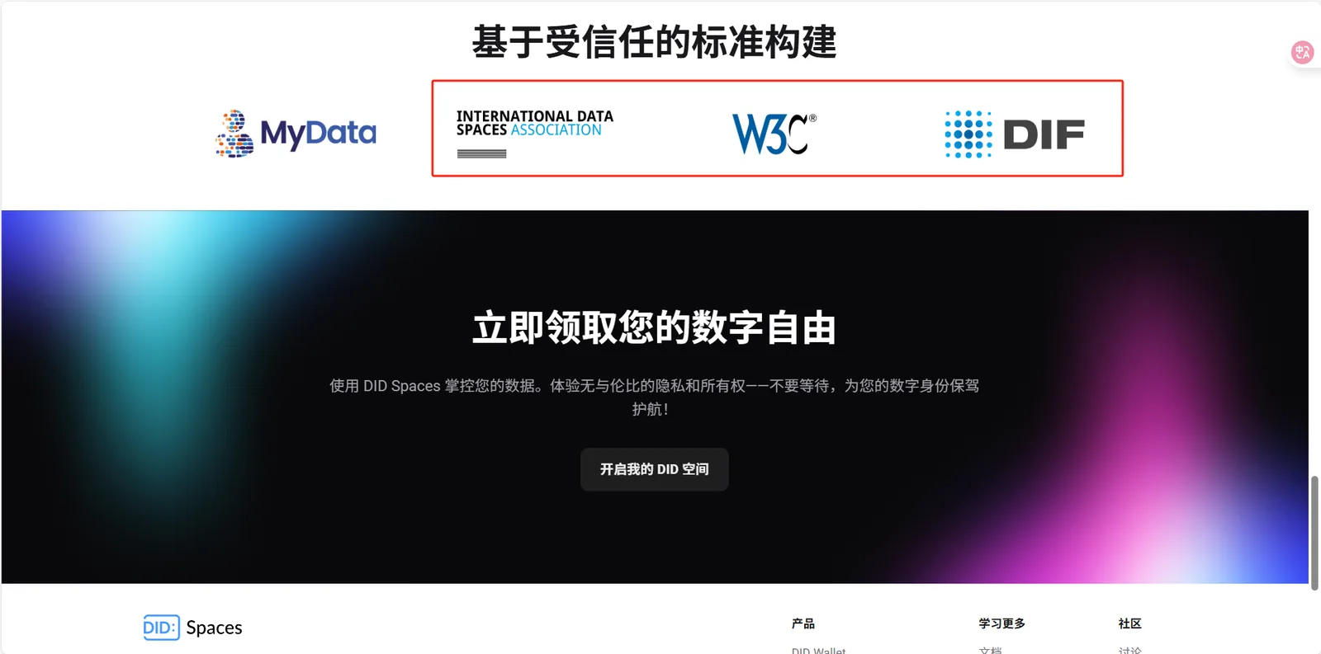Click the 立即领取您的数字自由 heading
Image resolution: width=1321 pixels, height=654 pixels.
655,327
